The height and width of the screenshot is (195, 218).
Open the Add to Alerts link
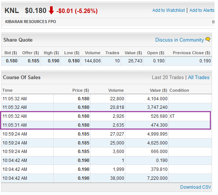202,10
